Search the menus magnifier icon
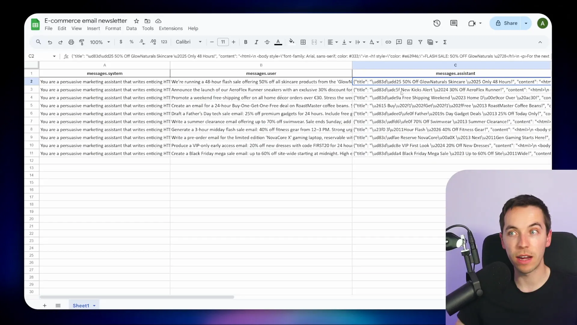The width and height of the screenshot is (577, 325). click(38, 42)
